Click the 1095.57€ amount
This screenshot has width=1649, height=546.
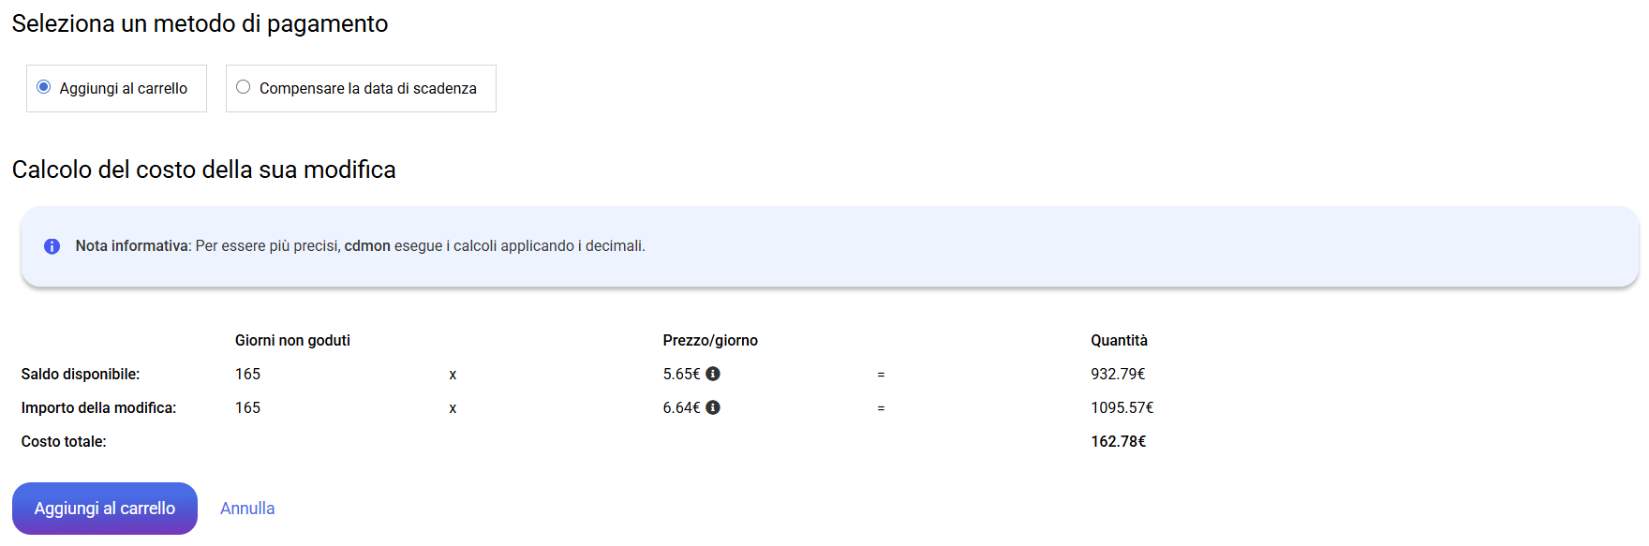(1122, 408)
